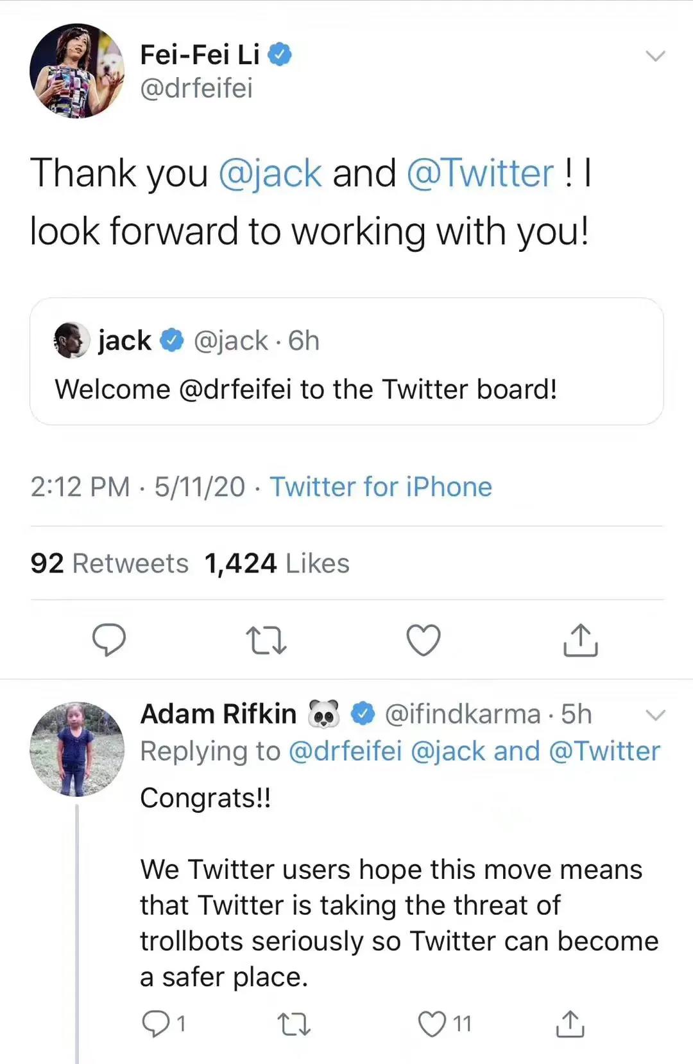The height and width of the screenshot is (1064, 693).
Task: Retweet the main tweet by @drfeifei
Action: tap(266, 640)
